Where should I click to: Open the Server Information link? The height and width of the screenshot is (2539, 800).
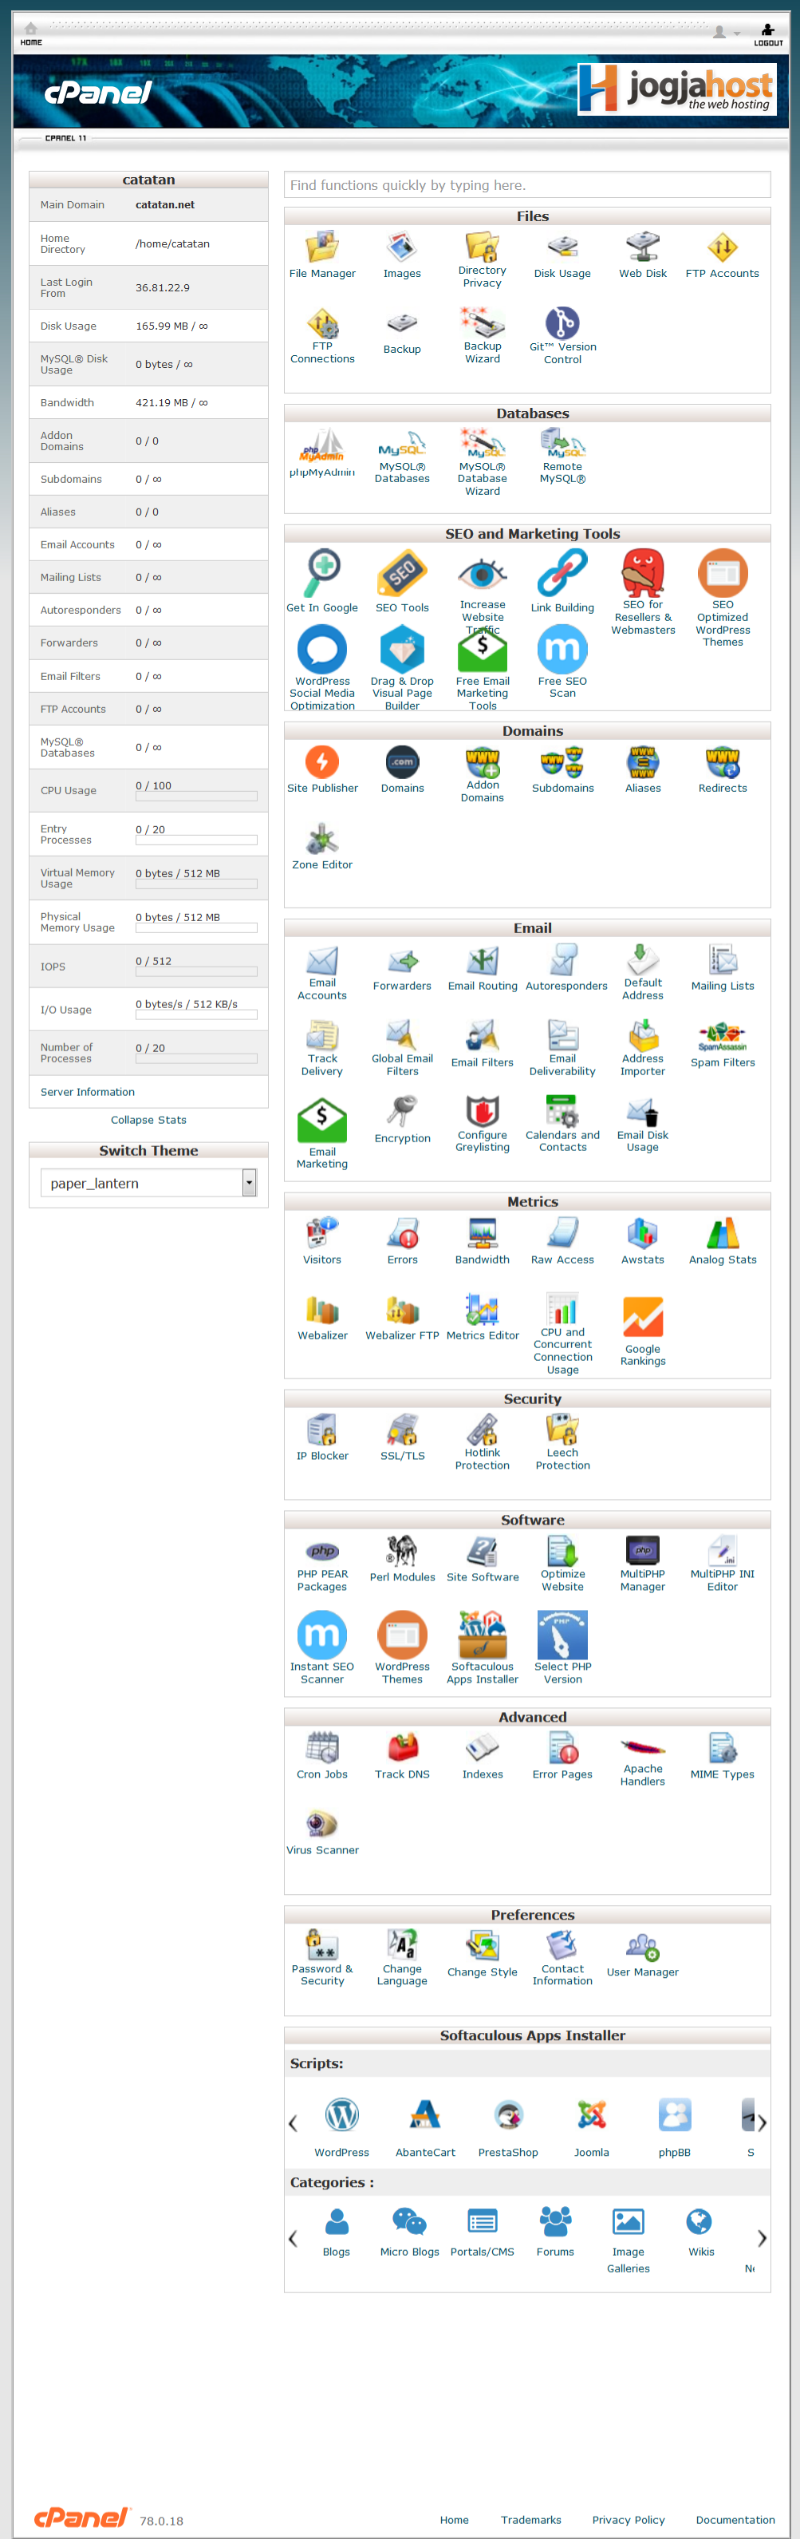pos(88,1092)
